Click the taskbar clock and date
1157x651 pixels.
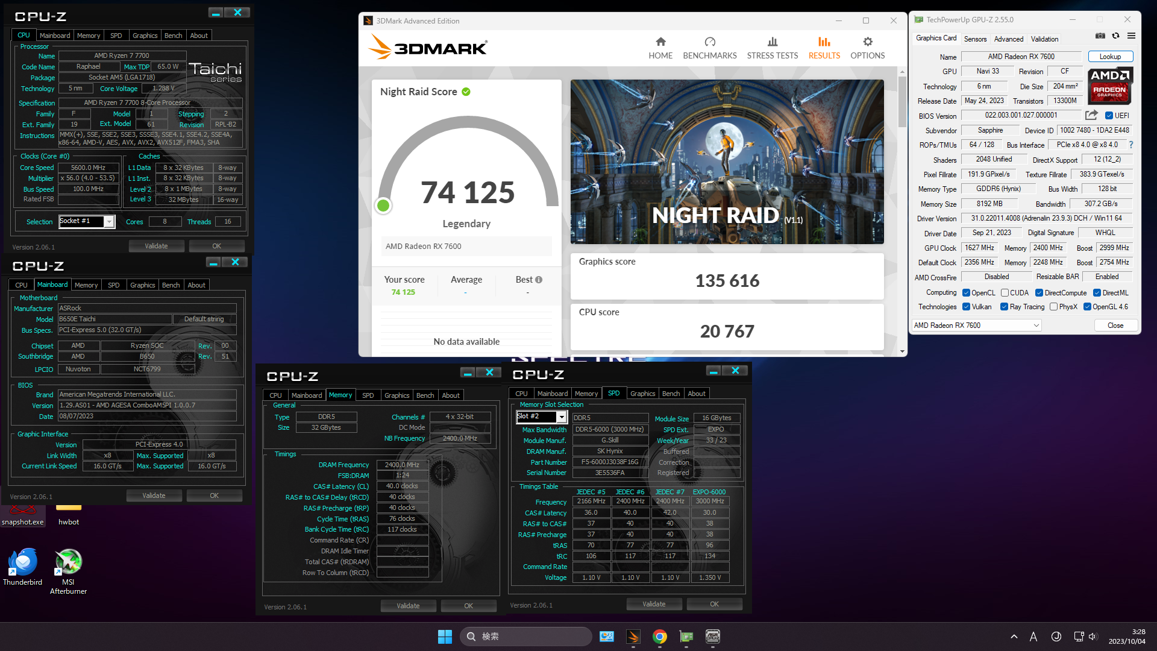[x=1127, y=637]
